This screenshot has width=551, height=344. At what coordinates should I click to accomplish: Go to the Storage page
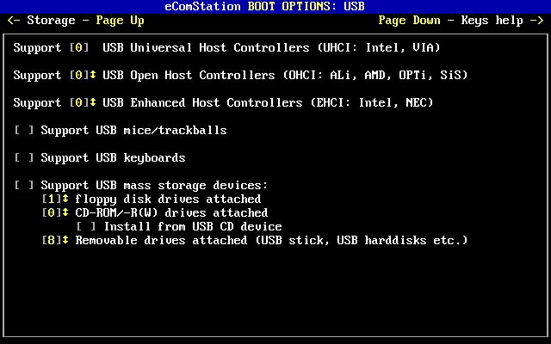click(x=51, y=21)
